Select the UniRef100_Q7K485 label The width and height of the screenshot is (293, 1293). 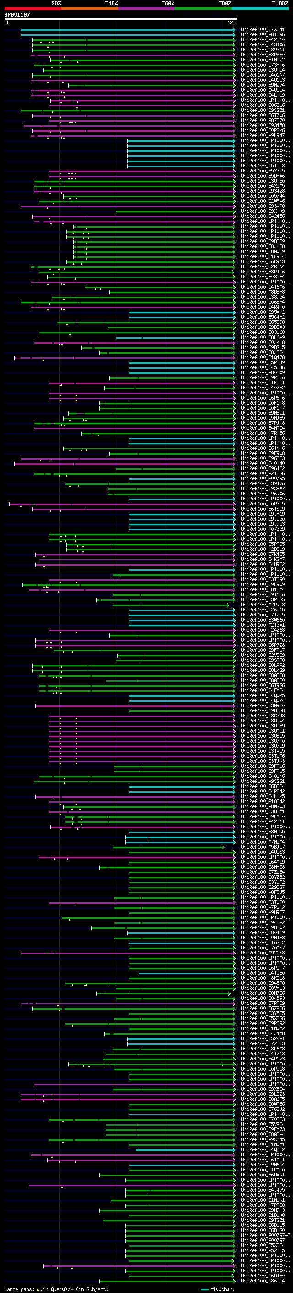pos(262,554)
